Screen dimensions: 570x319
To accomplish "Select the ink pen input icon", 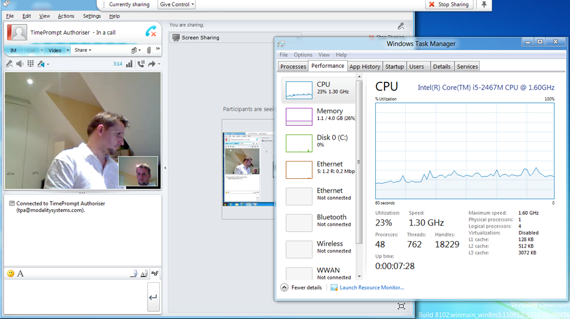I will coord(134,273).
